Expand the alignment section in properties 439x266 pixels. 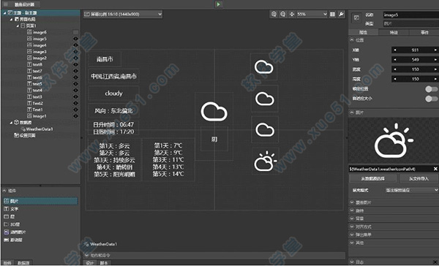point(352,227)
